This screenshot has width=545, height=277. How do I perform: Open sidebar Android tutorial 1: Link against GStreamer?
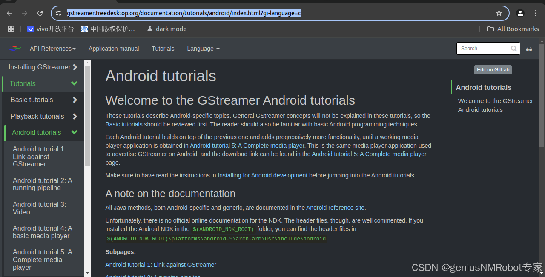pyautogui.click(x=39, y=157)
